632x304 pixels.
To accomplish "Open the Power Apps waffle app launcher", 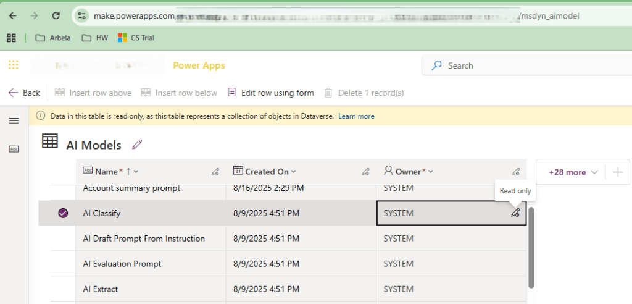I will [14, 65].
